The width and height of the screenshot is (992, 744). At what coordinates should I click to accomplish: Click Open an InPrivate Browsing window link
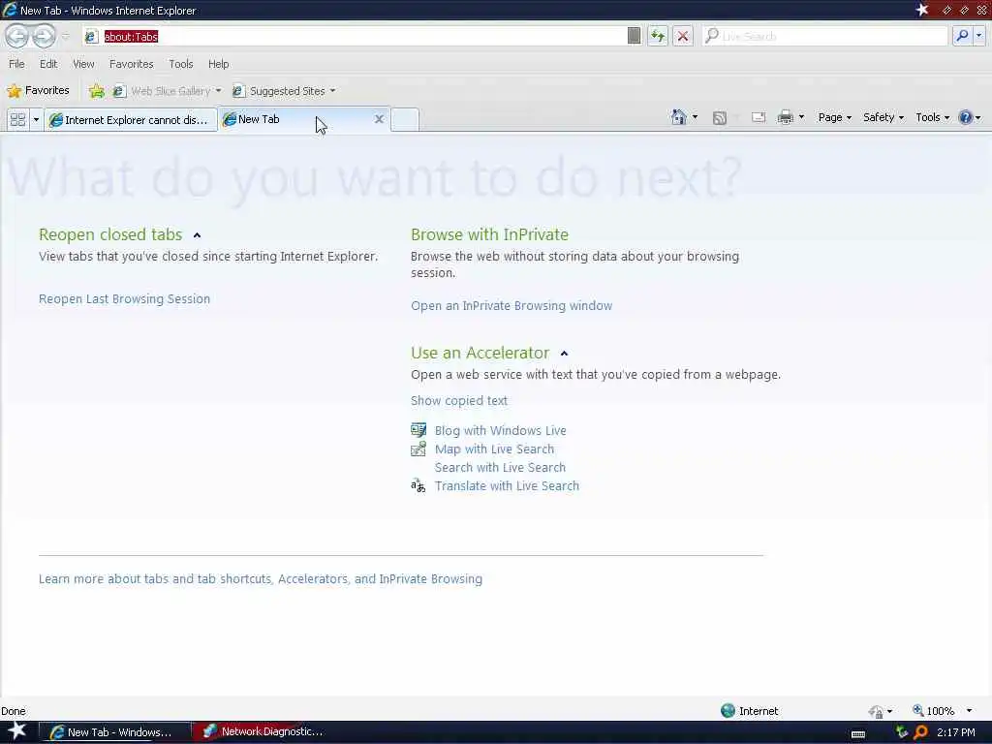(x=511, y=305)
